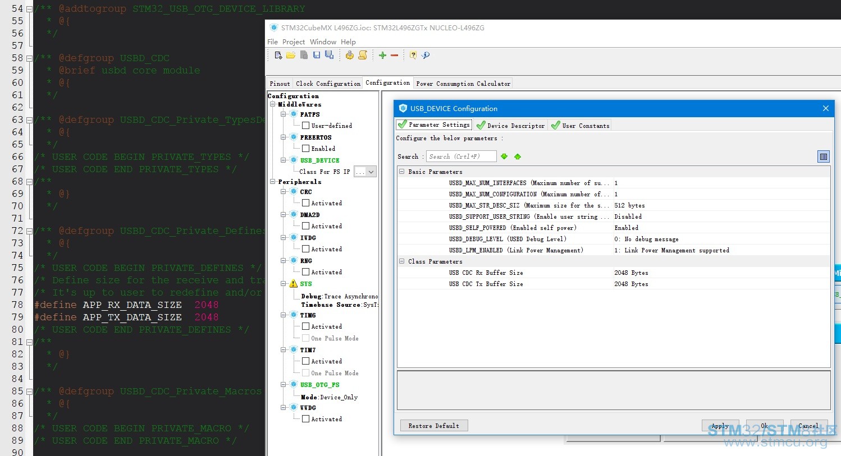
Task: Switch to the Pinout tab
Action: tap(280, 84)
